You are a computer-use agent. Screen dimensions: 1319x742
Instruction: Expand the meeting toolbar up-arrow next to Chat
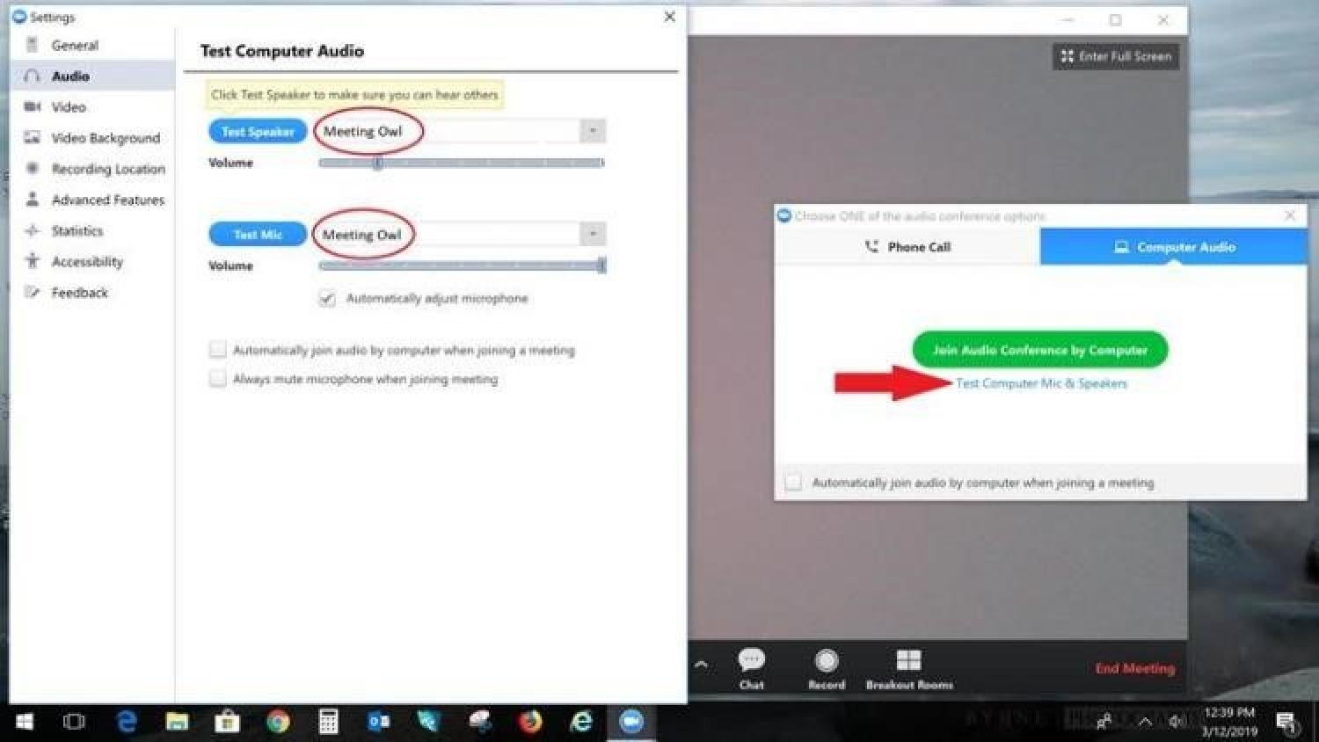tap(701, 664)
